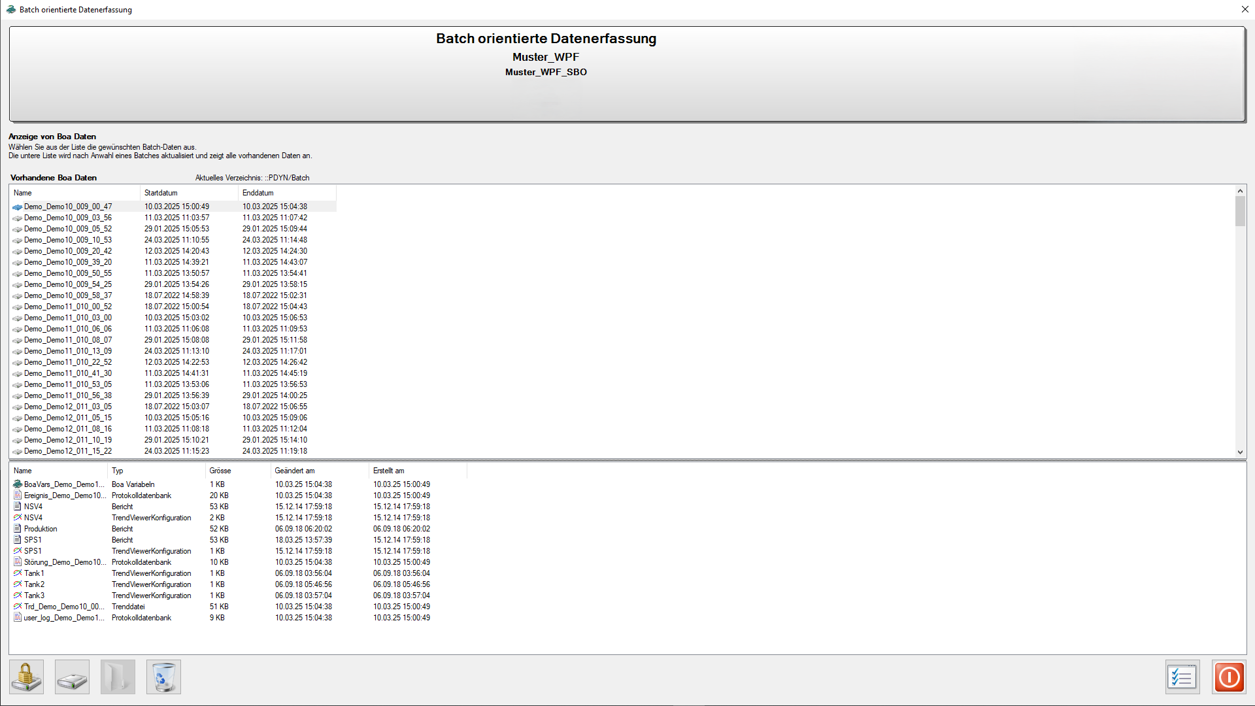The image size is (1255, 706).
Task: Click the batch list scrollbar thumb
Action: pyautogui.click(x=1240, y=211)
